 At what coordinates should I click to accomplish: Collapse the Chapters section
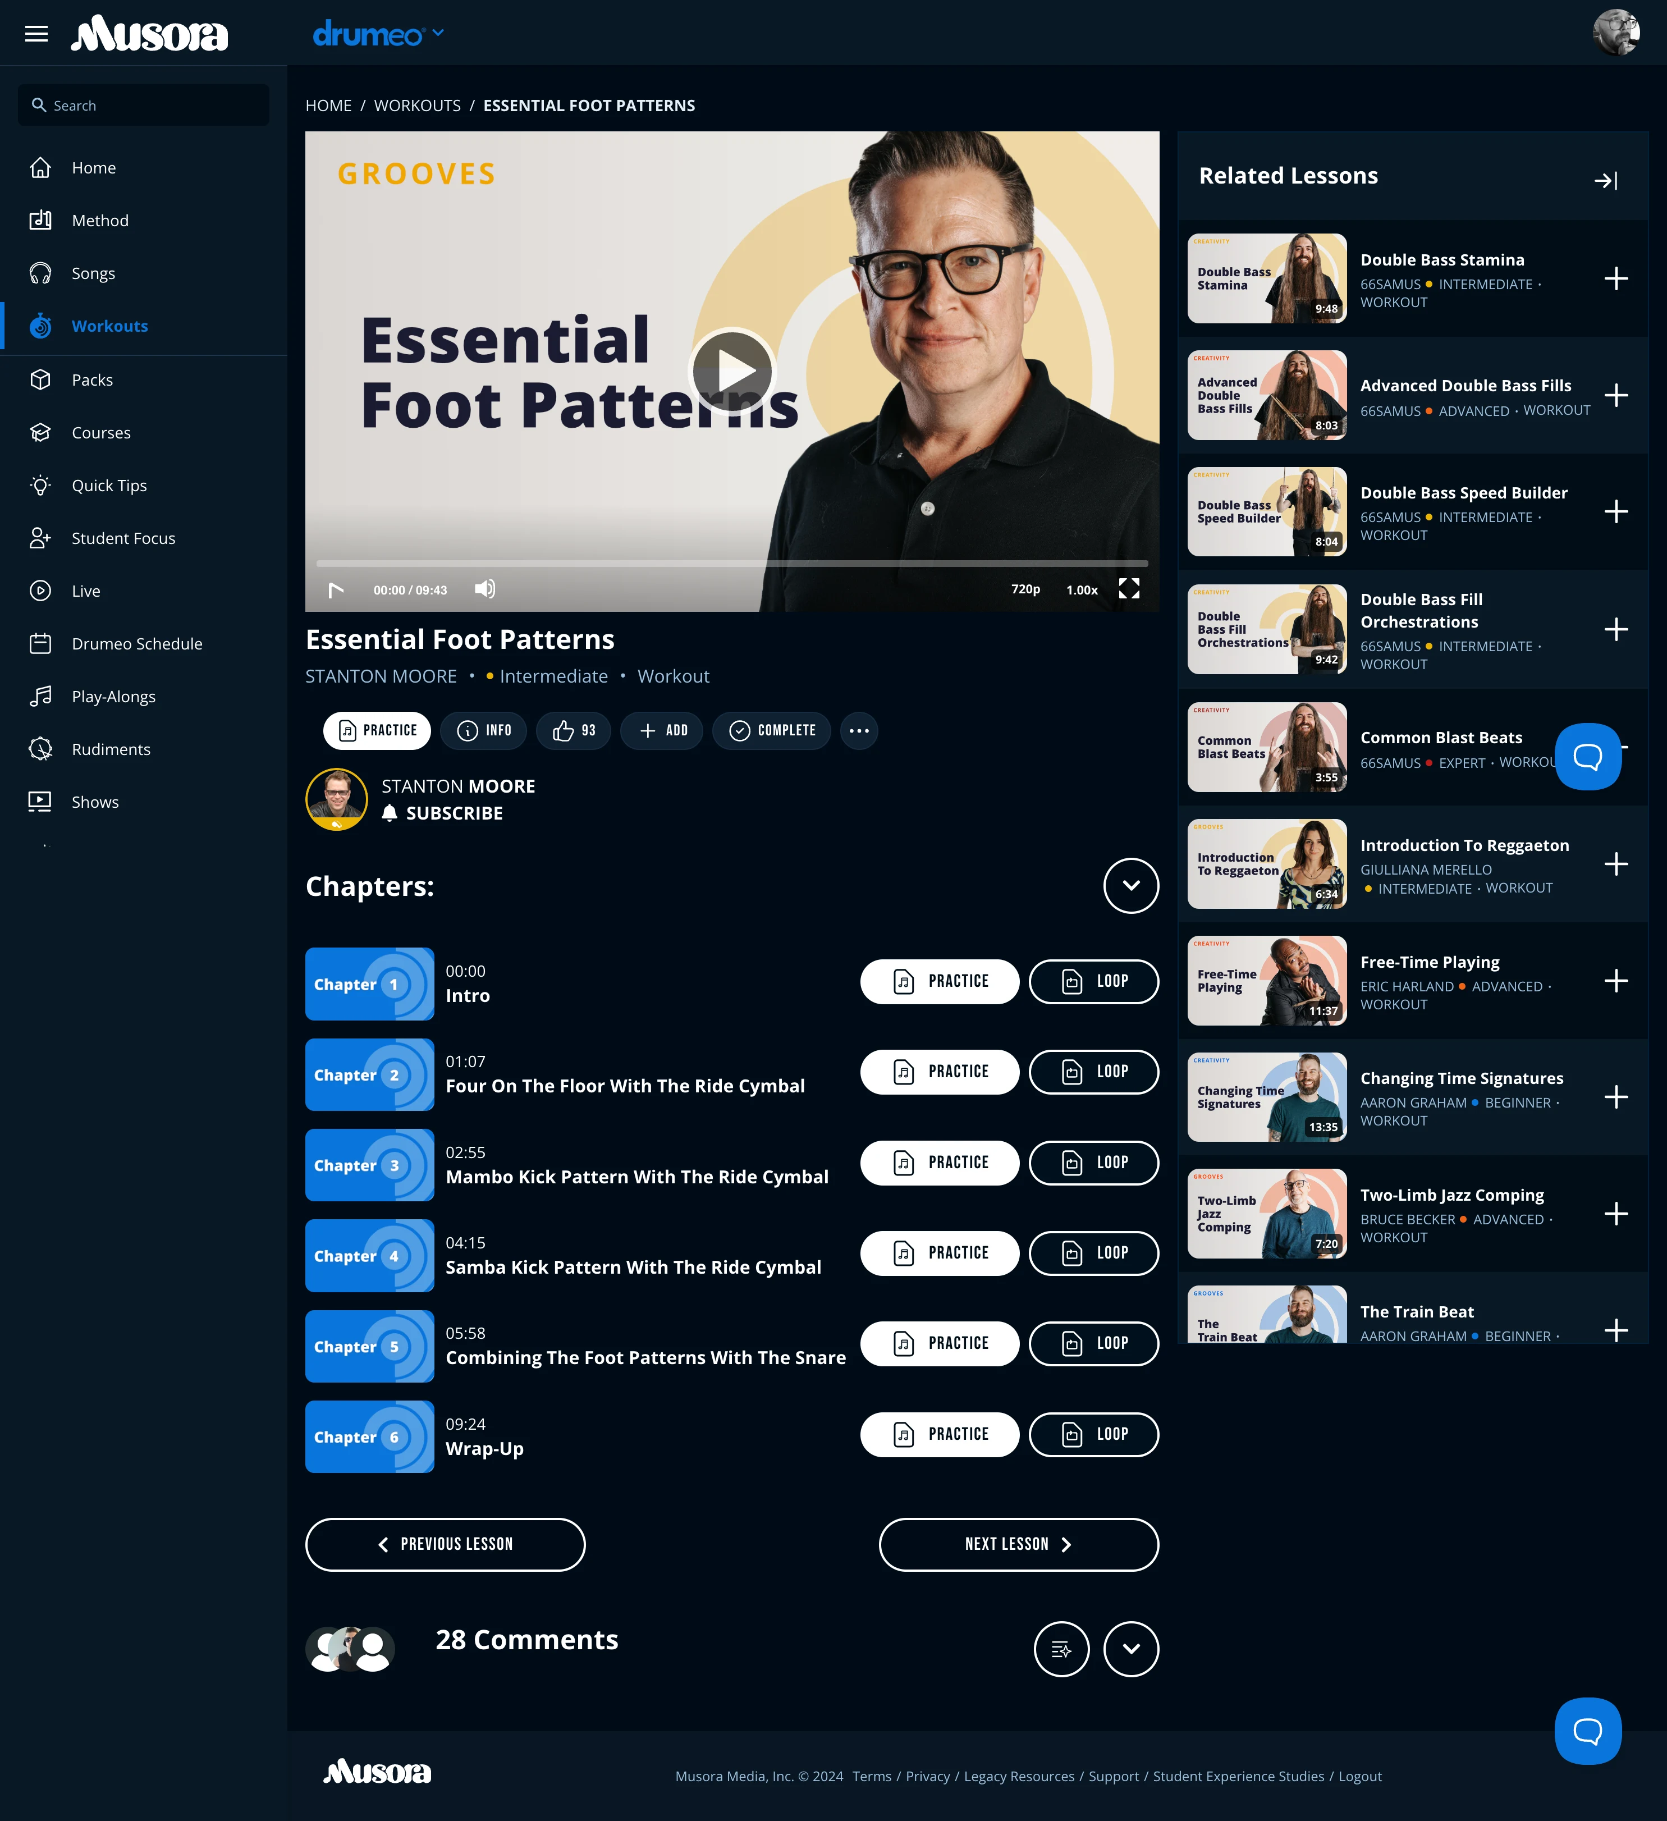click(1130, 885)
